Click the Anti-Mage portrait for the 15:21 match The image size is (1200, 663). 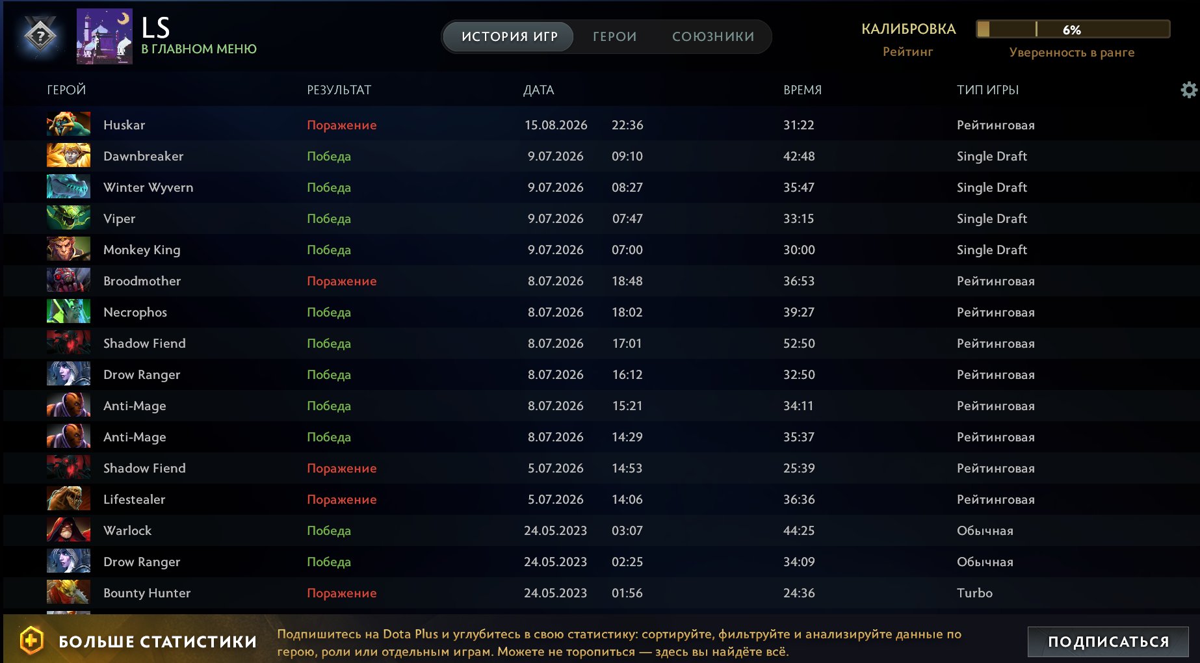tap(68, 405)
